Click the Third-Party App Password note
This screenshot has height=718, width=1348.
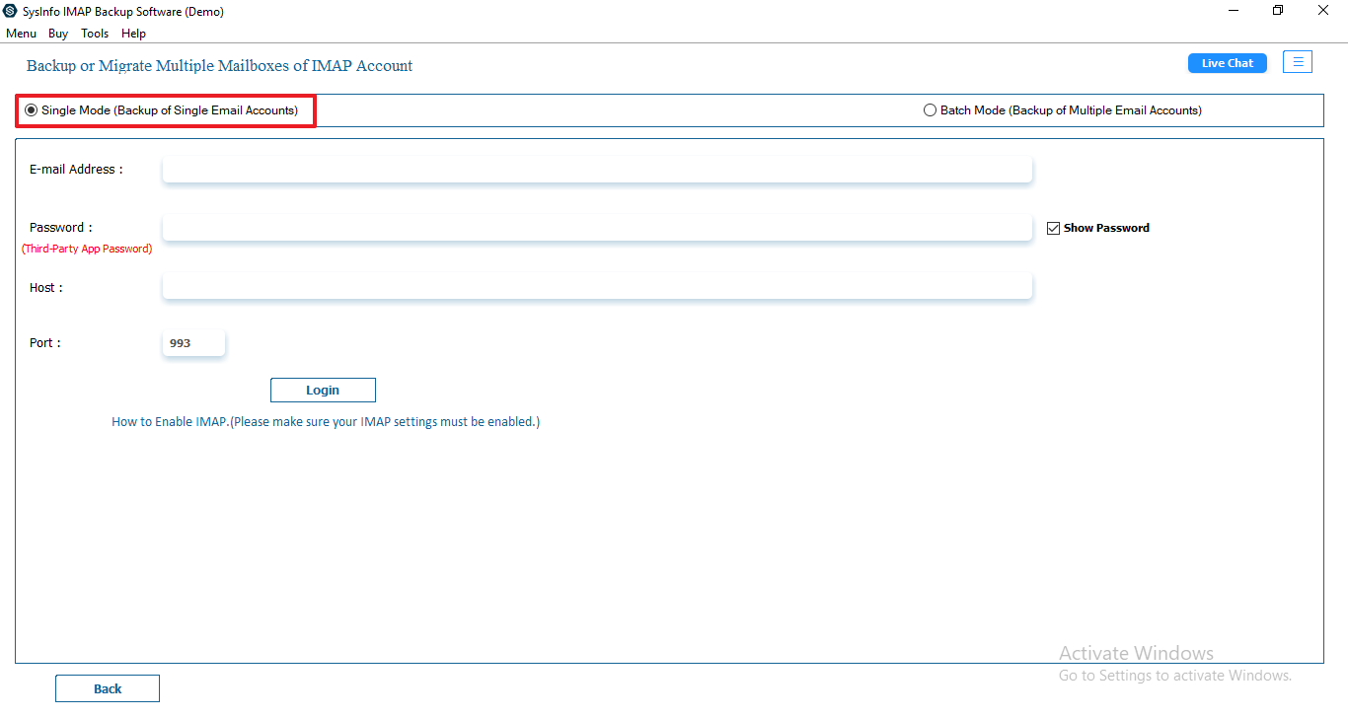(87, 250)
